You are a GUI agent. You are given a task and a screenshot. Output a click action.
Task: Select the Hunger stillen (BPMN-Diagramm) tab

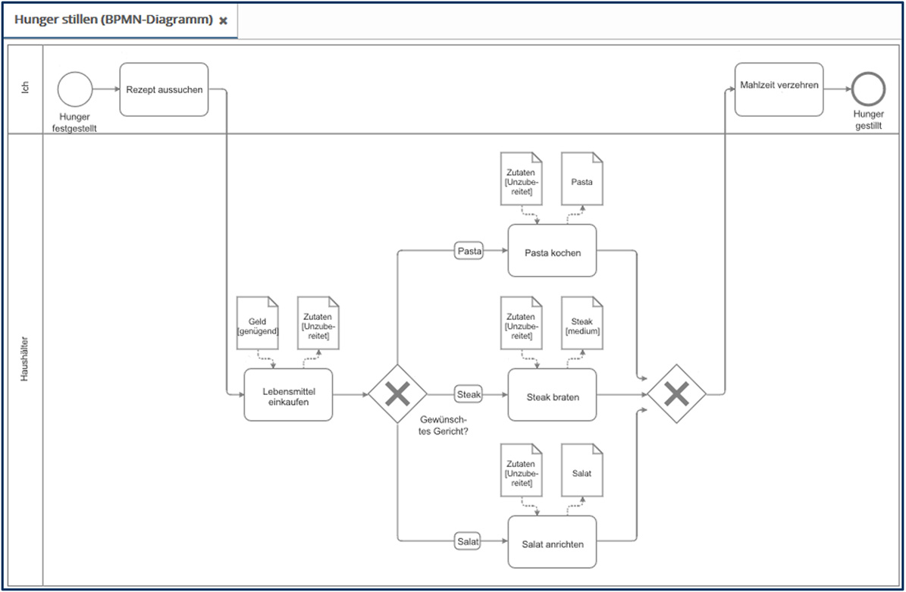point(121,20)
